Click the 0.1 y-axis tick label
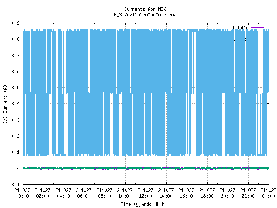The image size is (277, 208). click(x=16, y=152)
